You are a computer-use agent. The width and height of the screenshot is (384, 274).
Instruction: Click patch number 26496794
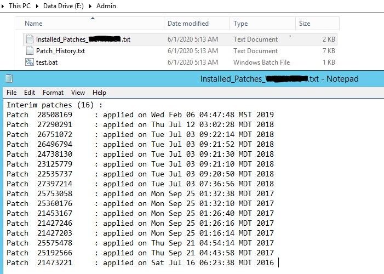[55, 144]
